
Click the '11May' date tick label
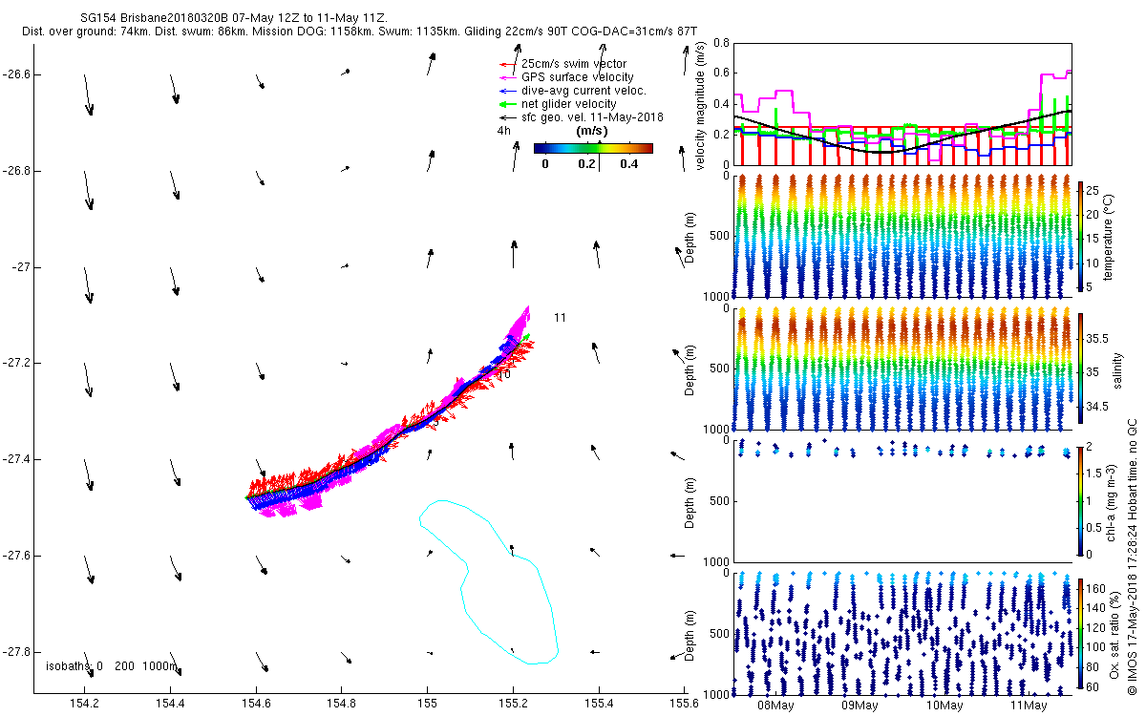coord(1028,705)
